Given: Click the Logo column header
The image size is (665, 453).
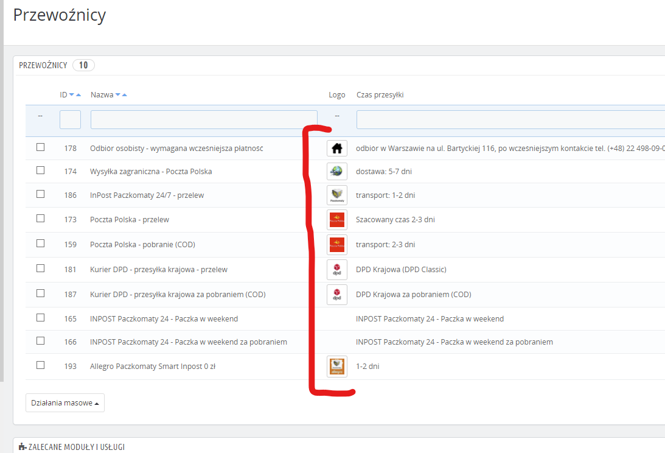Looking at the screenshot, I should pos(337,94).
